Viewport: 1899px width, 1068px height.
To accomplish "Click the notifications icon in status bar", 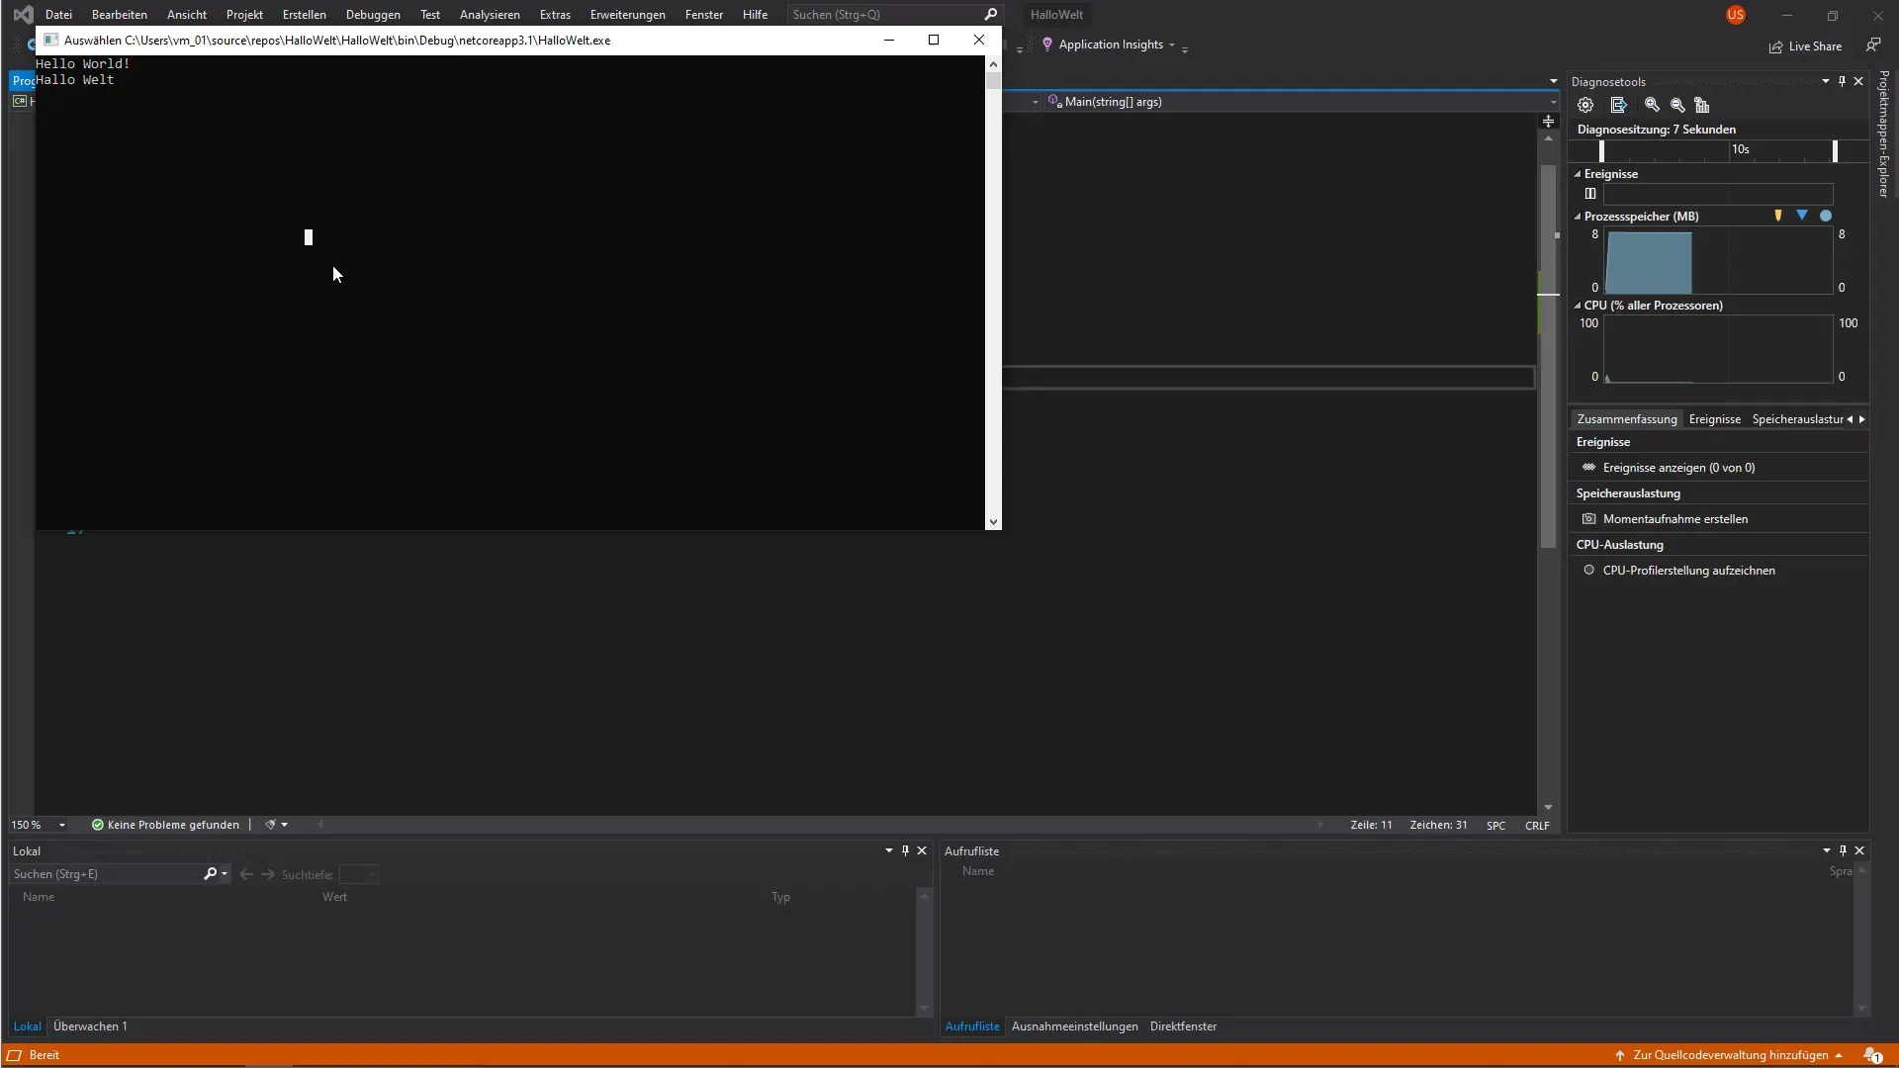I will (x=1872, y=1055).
